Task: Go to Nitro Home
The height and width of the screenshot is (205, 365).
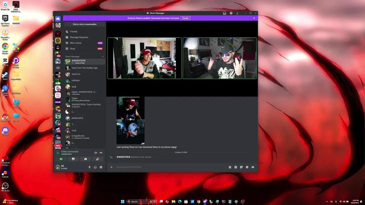Action: coord(85,43)
